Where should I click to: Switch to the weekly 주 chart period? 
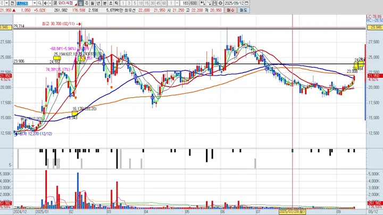click(x=87, y=3)
